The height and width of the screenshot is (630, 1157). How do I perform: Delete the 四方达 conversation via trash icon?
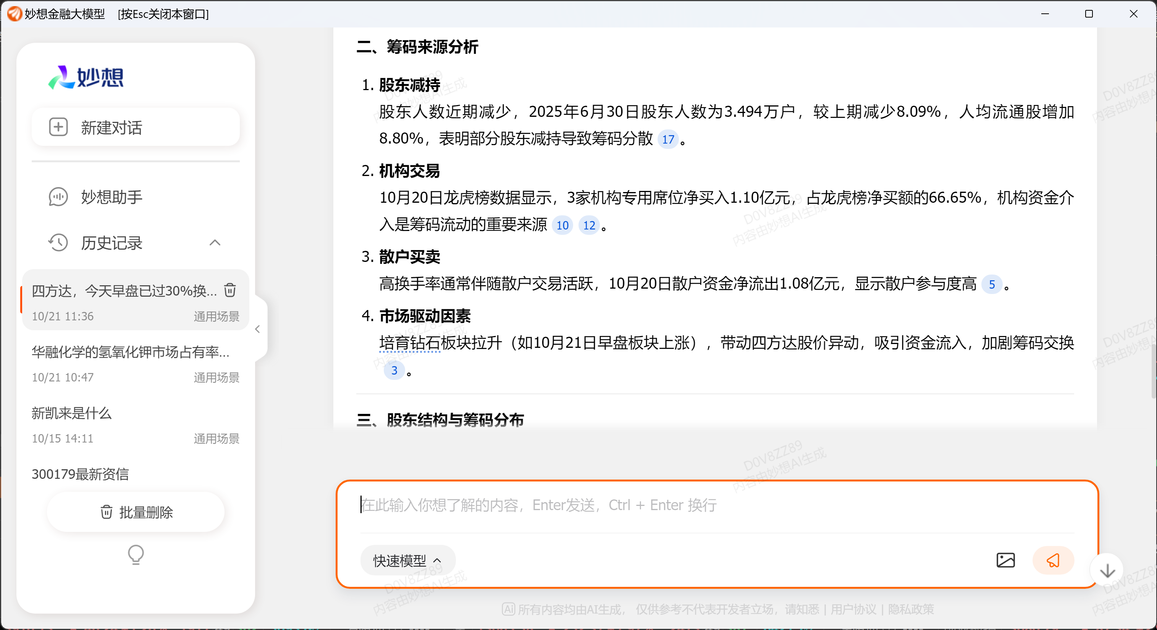pyautogui.click(x=230, y=290)
